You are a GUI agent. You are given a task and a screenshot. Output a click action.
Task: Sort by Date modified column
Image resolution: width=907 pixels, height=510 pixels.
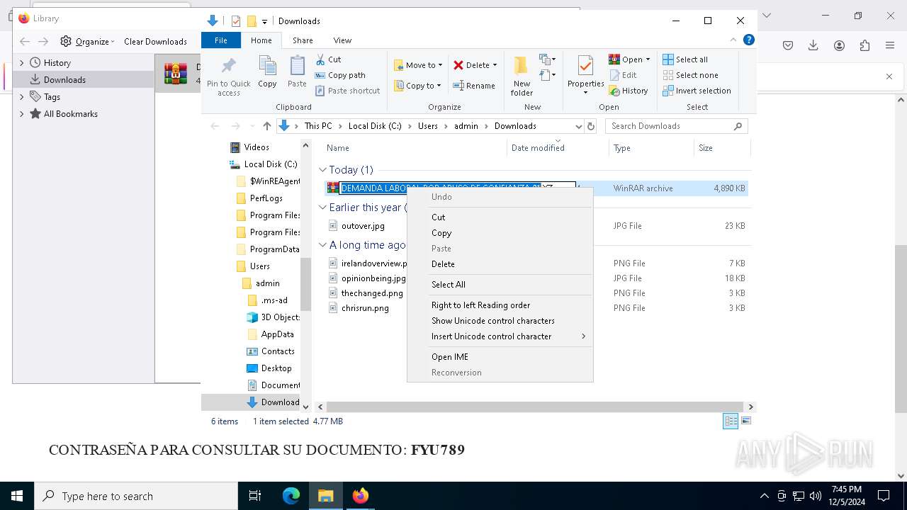[x=538, y=148]
